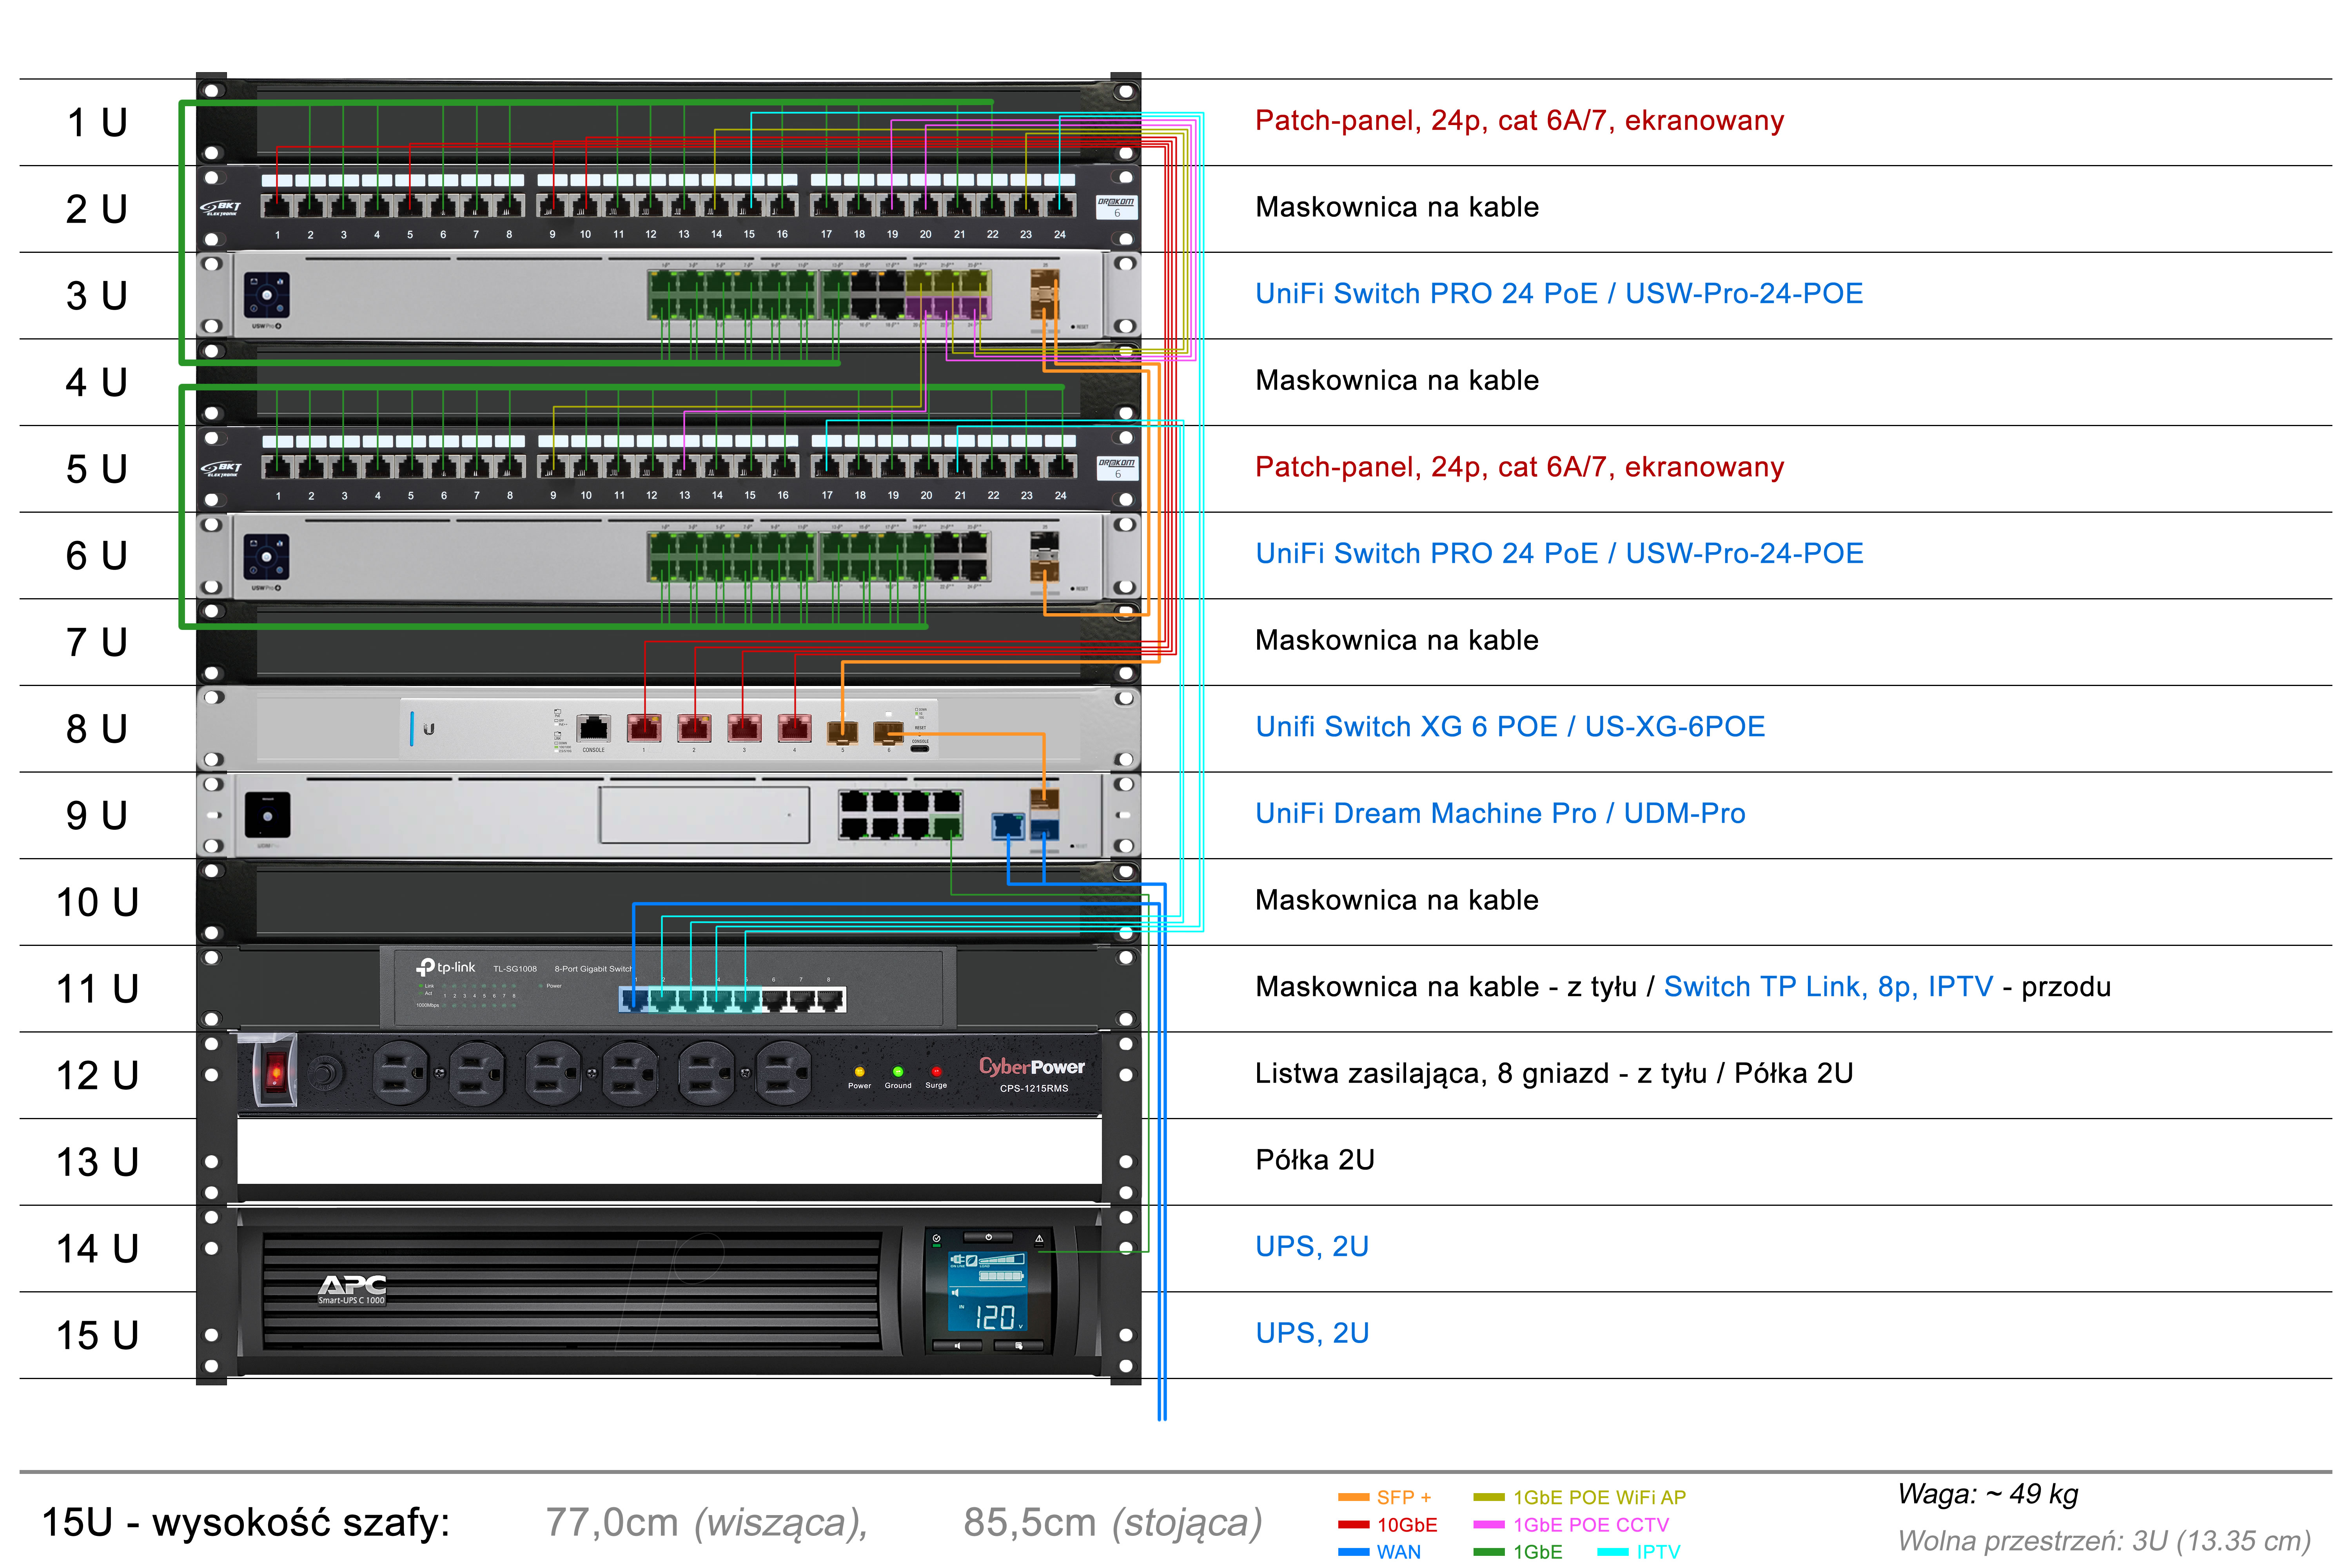Viewport: 2352px width, 1568px height.
Task: Click the 3U 'UniFi Switch PRO 24 PoE' label
Action: (1559, 294)
